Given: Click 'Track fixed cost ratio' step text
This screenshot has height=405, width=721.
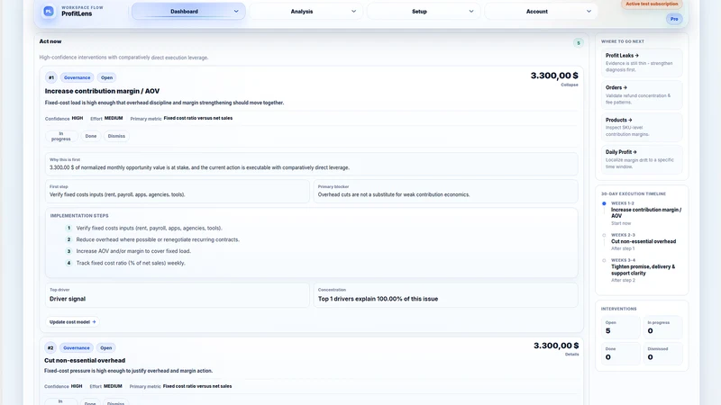Looking at the screenshot, I should (131, 263).
